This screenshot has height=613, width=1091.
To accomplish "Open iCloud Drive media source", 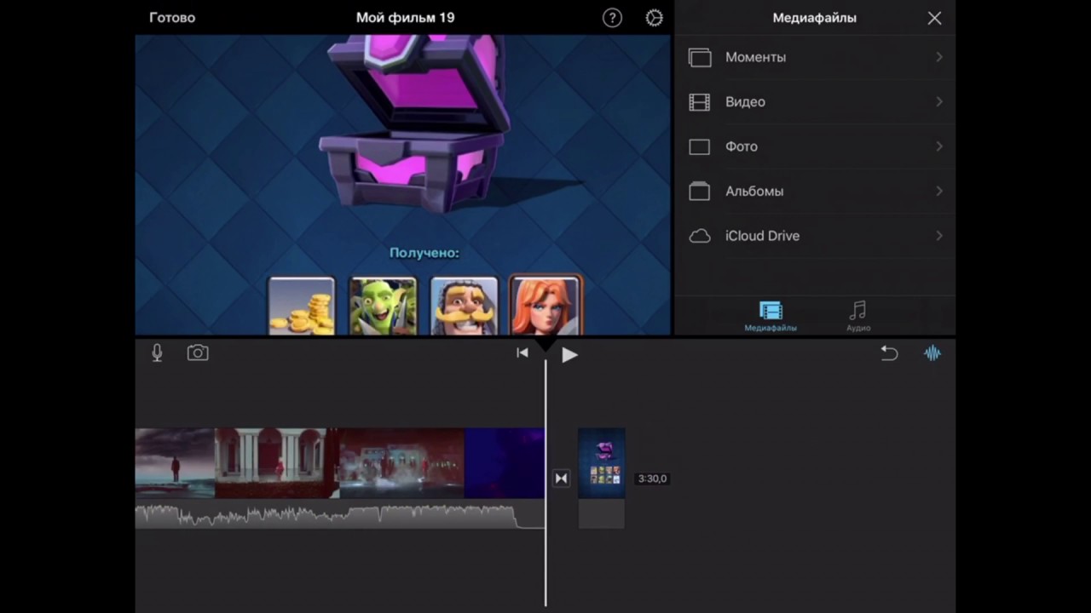I will click(x=815, y=236).
